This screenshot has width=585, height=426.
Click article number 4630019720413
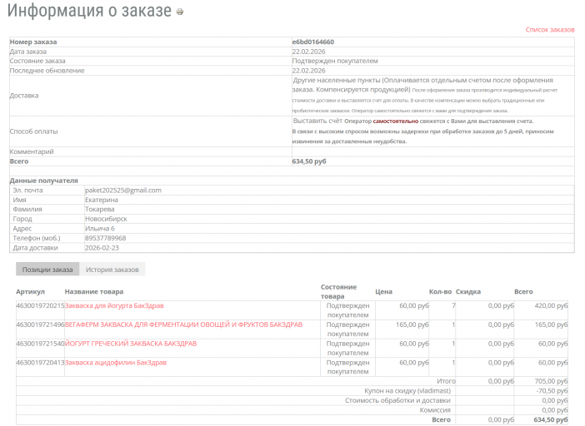[40, 363]
